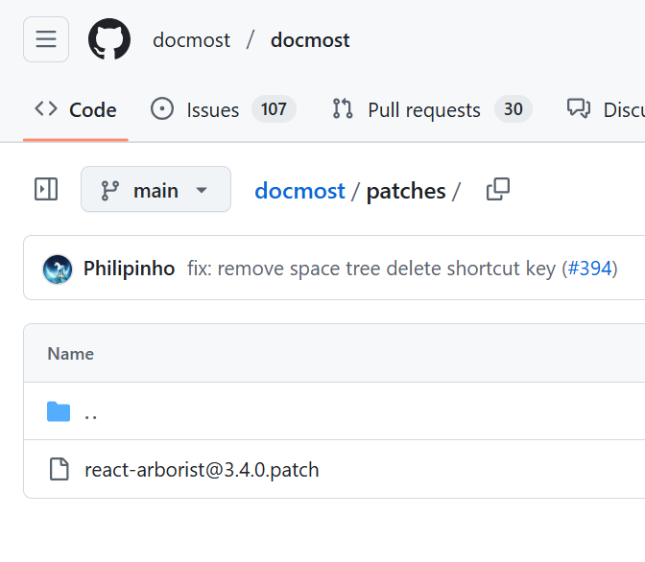Click the Discussions speech bubble icon
Viewport: 645px width, 562px height.
[579, 108]
